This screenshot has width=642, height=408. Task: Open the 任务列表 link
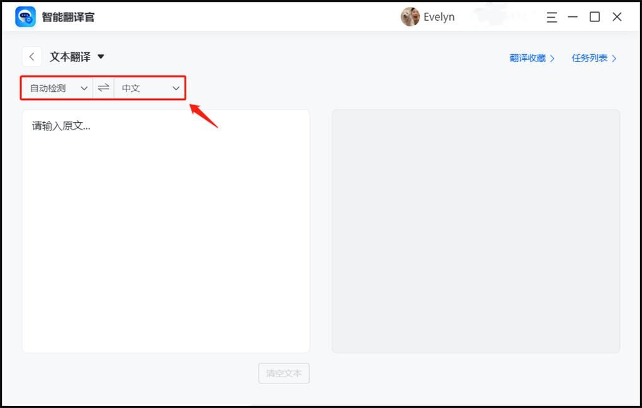pos(594,58)
